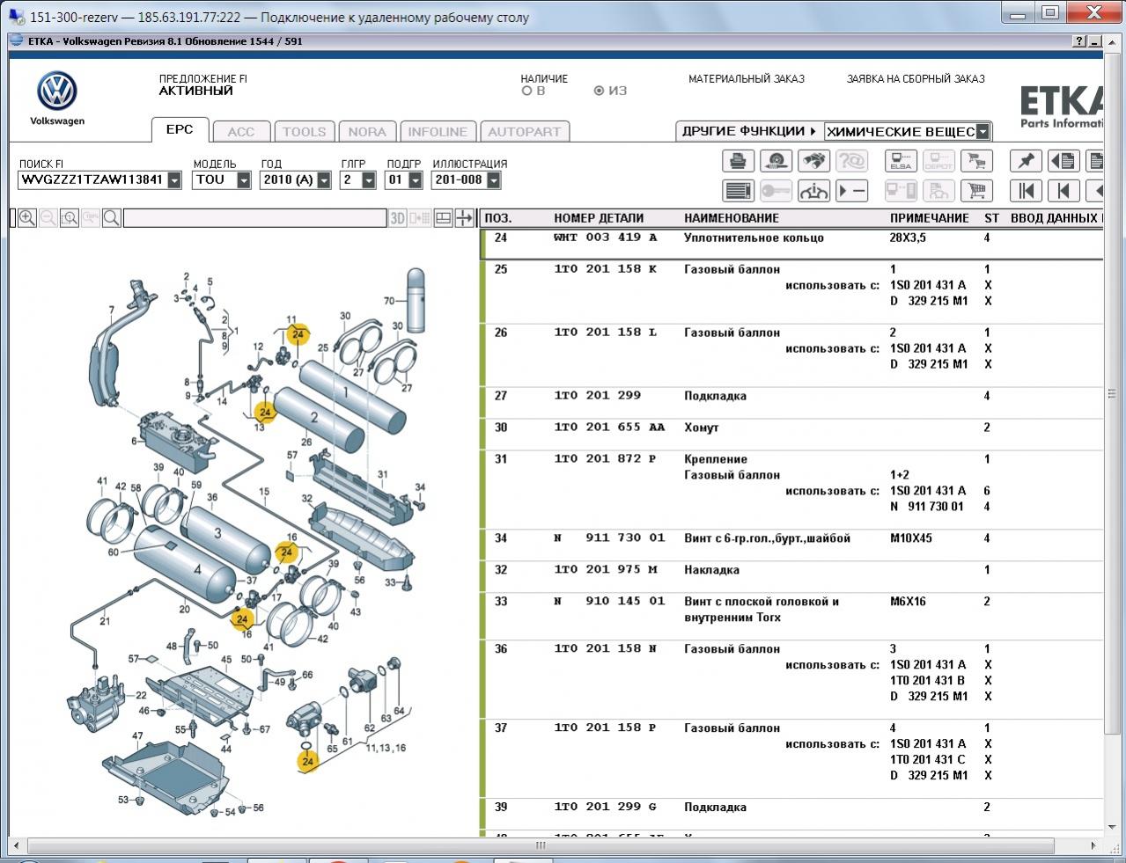Open the ИЛЛЮСТРАЦИЯ 201-008 dropdown
The image size is (1126, 863).
pos(493,180)
